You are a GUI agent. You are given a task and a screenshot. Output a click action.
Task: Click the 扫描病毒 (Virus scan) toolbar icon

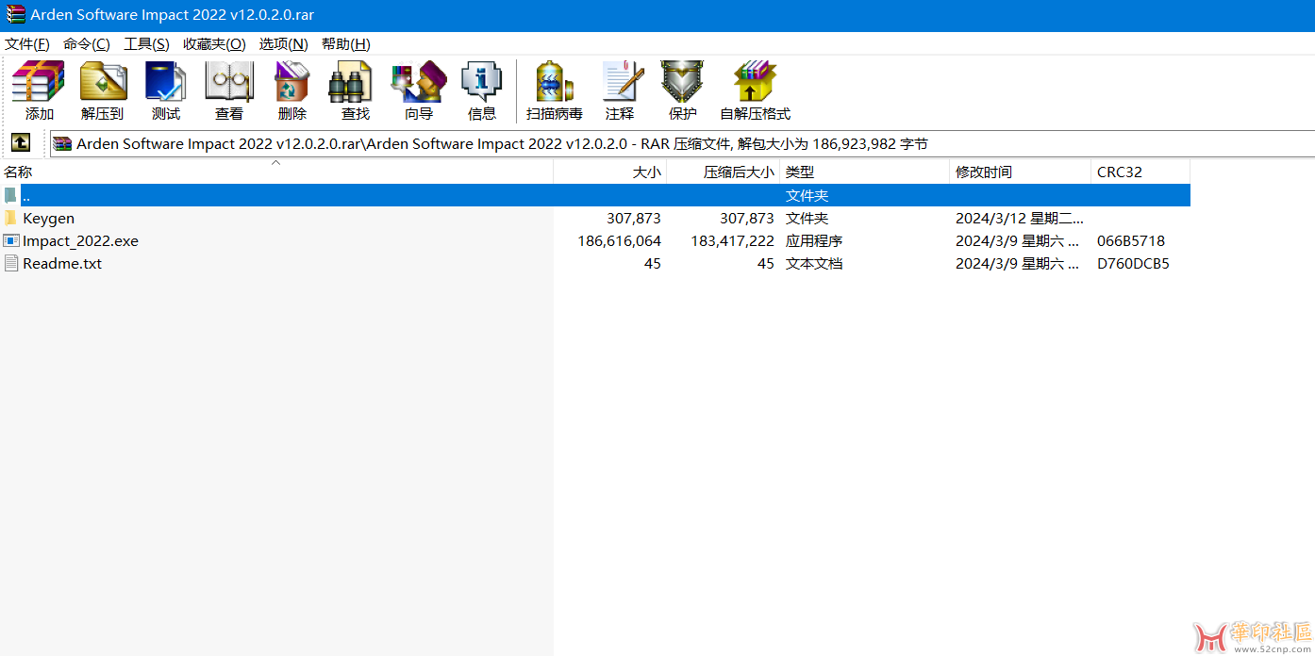(x=555, y=82)
